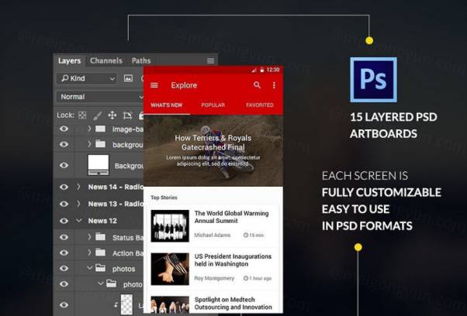Open the Layers panel options menu
Image resolution: width=467 pixels, height=316 pixels.
click(x=210, y=60)
